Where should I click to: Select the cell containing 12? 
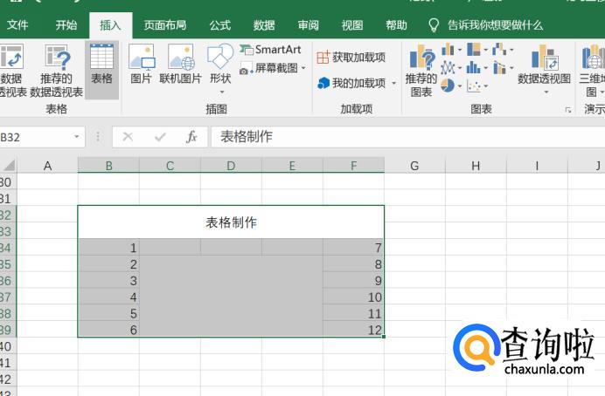coord(353,330)
